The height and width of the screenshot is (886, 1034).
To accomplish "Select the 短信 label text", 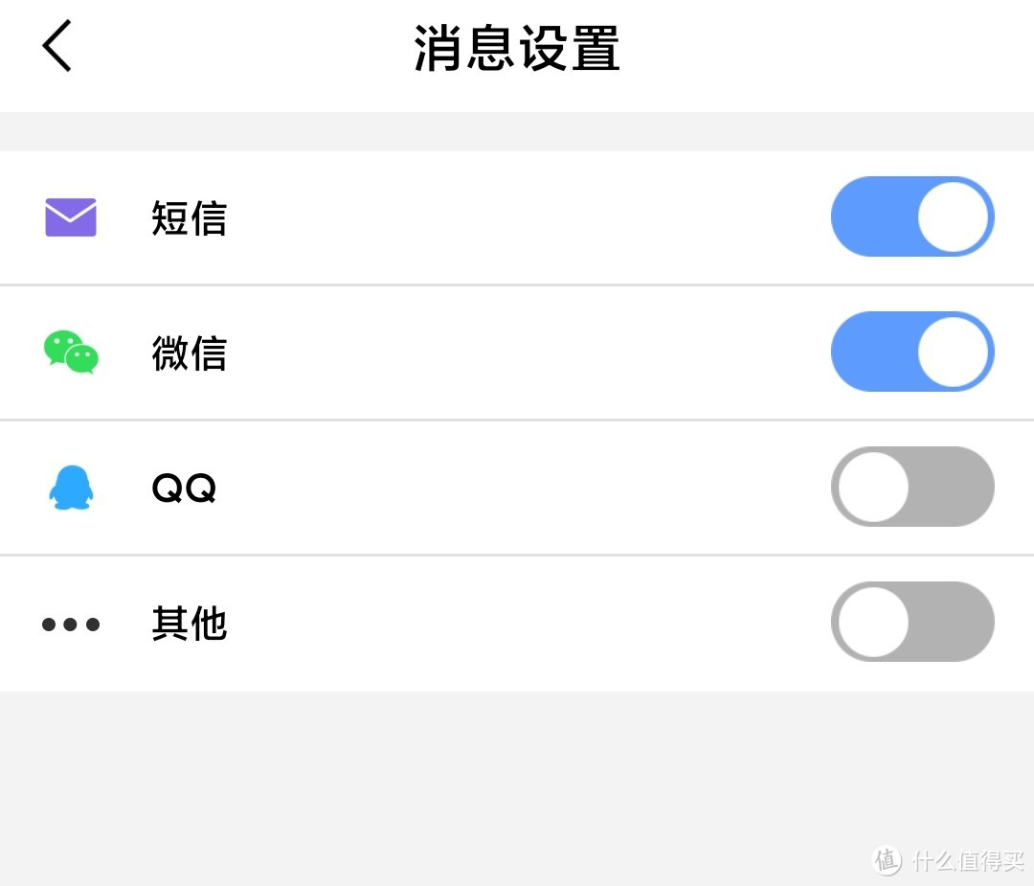I will [x=189, y=218].
